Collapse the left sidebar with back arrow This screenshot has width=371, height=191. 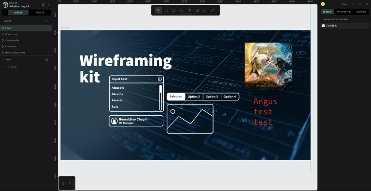point(5,13)
